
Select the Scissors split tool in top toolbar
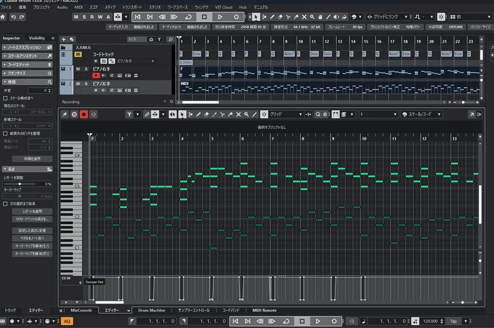(x=288, y=17)
